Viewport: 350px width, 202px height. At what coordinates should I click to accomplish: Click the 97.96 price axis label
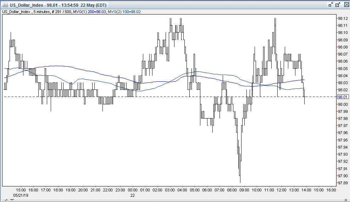[343, 133]
